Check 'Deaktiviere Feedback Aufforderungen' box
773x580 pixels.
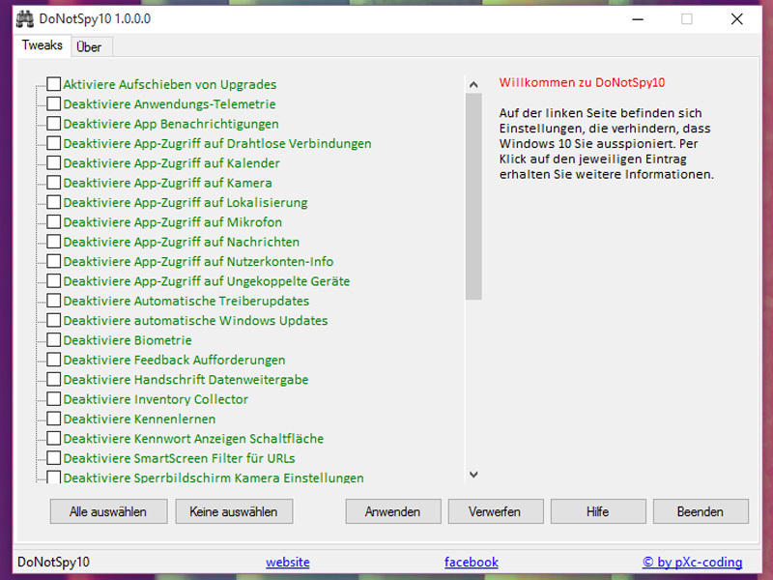54,360
